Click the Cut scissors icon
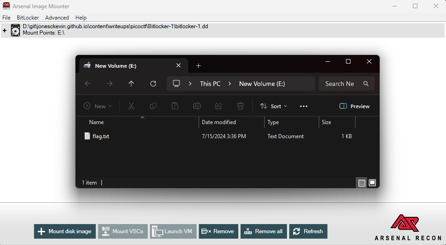 tap(131, 106)
